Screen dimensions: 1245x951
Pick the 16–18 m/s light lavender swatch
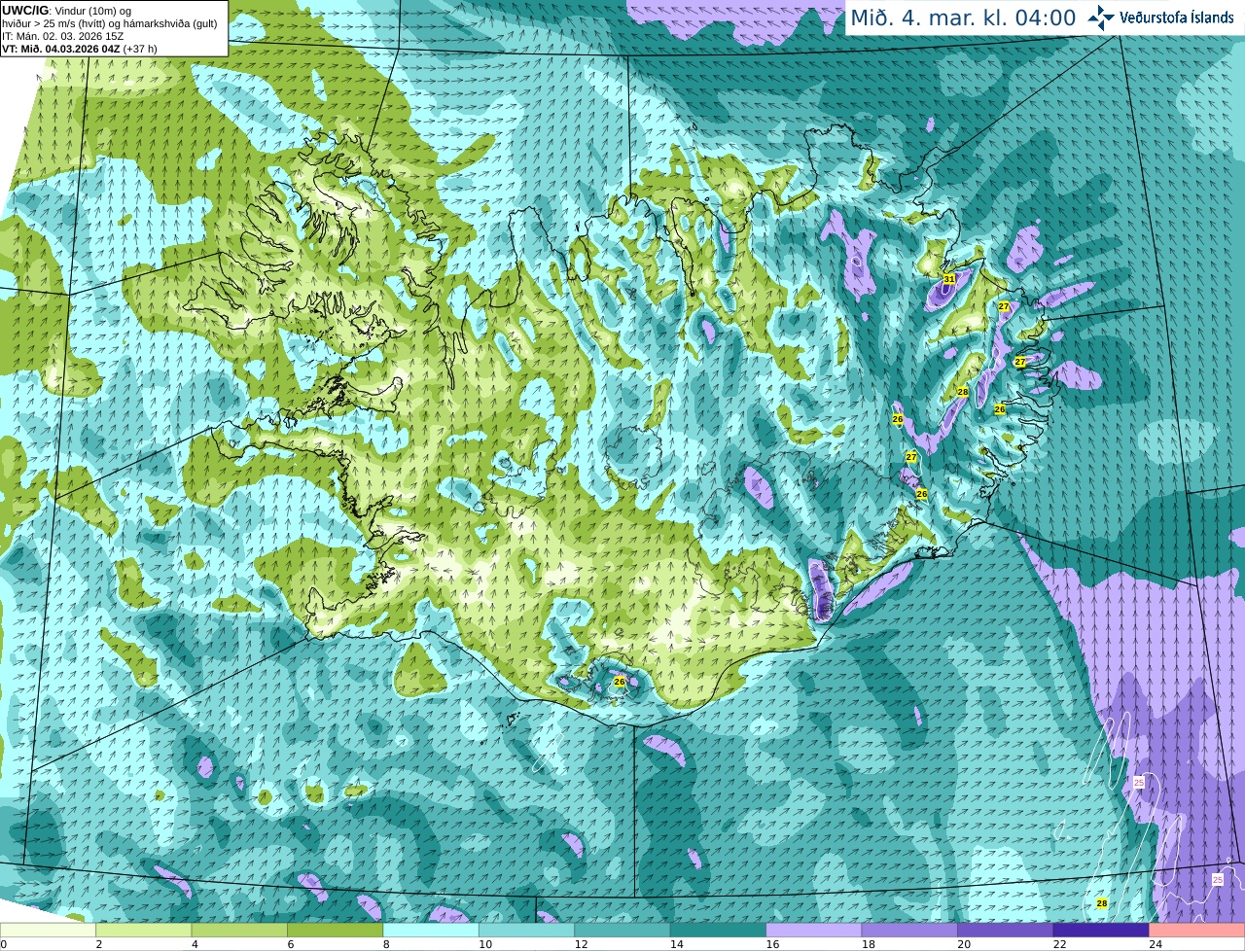pos(814,931)
